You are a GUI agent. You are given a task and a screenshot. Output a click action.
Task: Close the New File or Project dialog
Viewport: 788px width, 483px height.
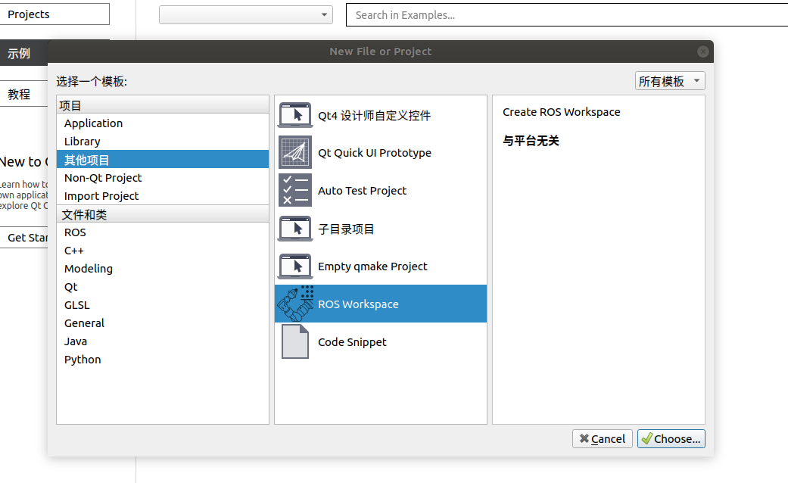703,51
